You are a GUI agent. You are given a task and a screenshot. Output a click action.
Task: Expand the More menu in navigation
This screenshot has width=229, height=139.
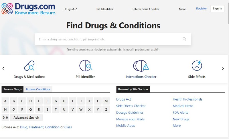(182, 9)
